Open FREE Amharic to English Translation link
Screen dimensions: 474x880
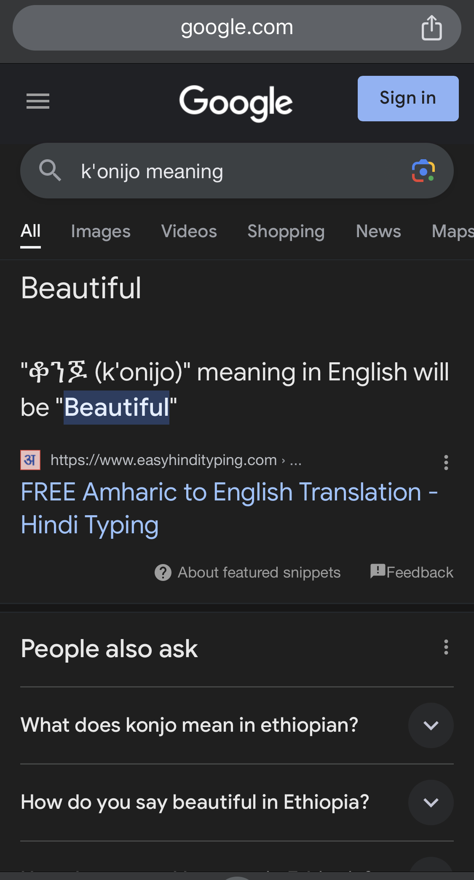click(x=230, y=508)
